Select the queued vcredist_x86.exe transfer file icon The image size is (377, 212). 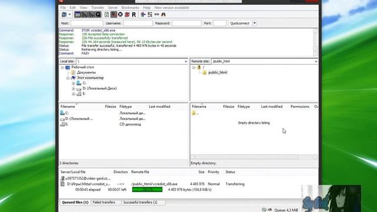62,184
